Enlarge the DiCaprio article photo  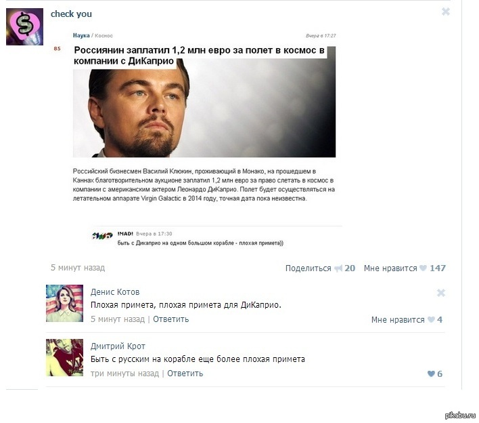(x=204, y=107)
